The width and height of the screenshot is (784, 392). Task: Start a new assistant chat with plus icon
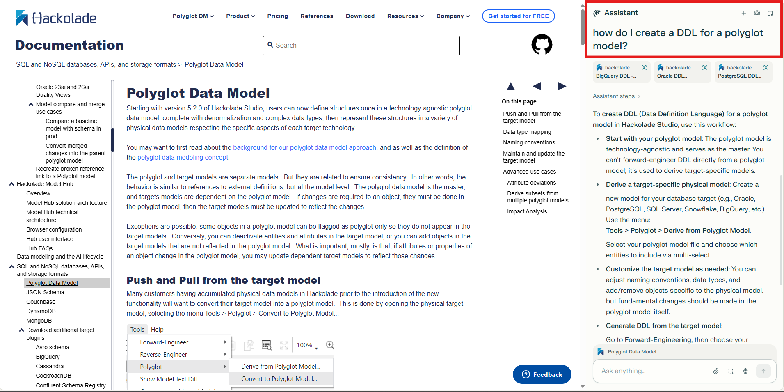(x=743, y=13)
